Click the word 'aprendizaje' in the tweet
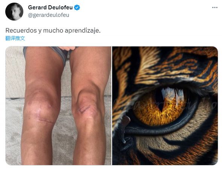222x170 pixels. pyautogui.click(x=83, y=30)
